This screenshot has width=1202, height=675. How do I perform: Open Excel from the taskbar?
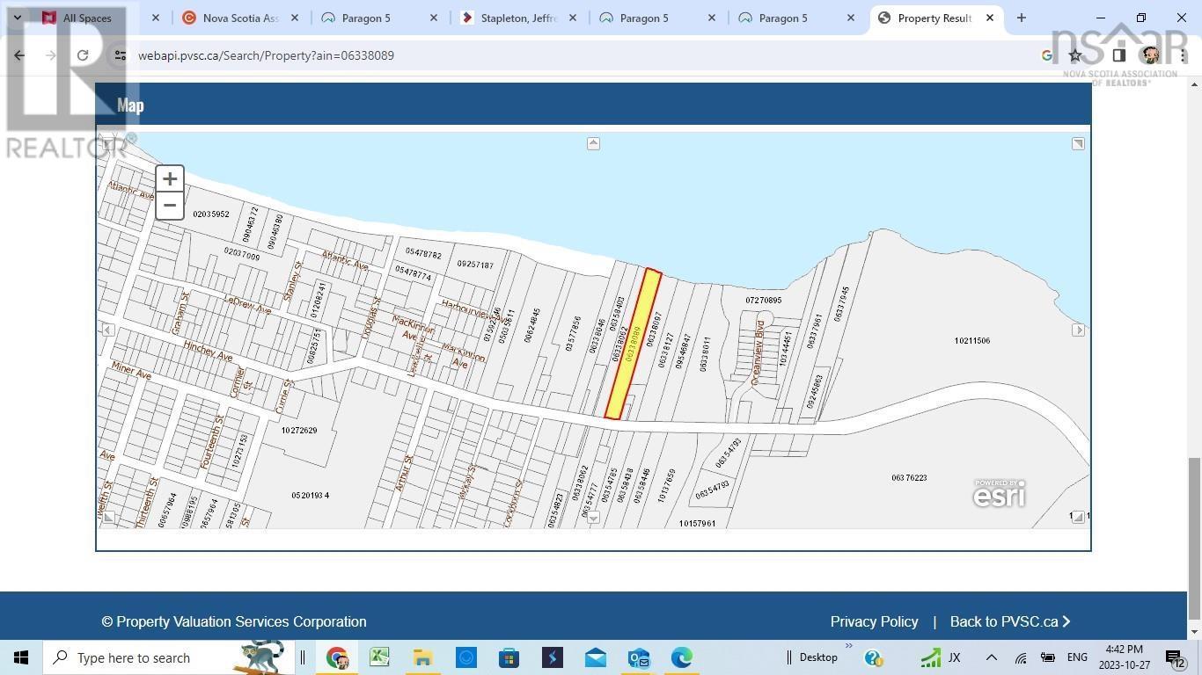[379, 657]
